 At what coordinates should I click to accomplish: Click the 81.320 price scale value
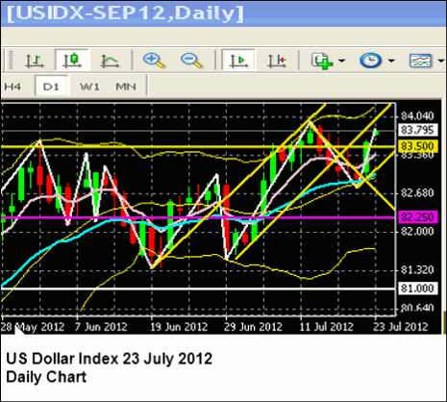point(417,270)
